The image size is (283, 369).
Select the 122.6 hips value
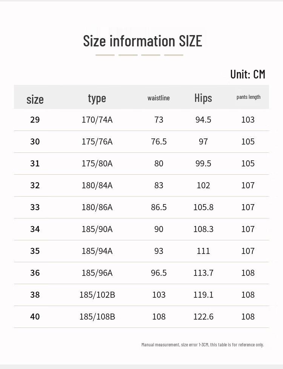[203, 317]
